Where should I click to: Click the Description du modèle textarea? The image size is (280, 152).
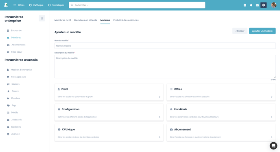[165, 66]
